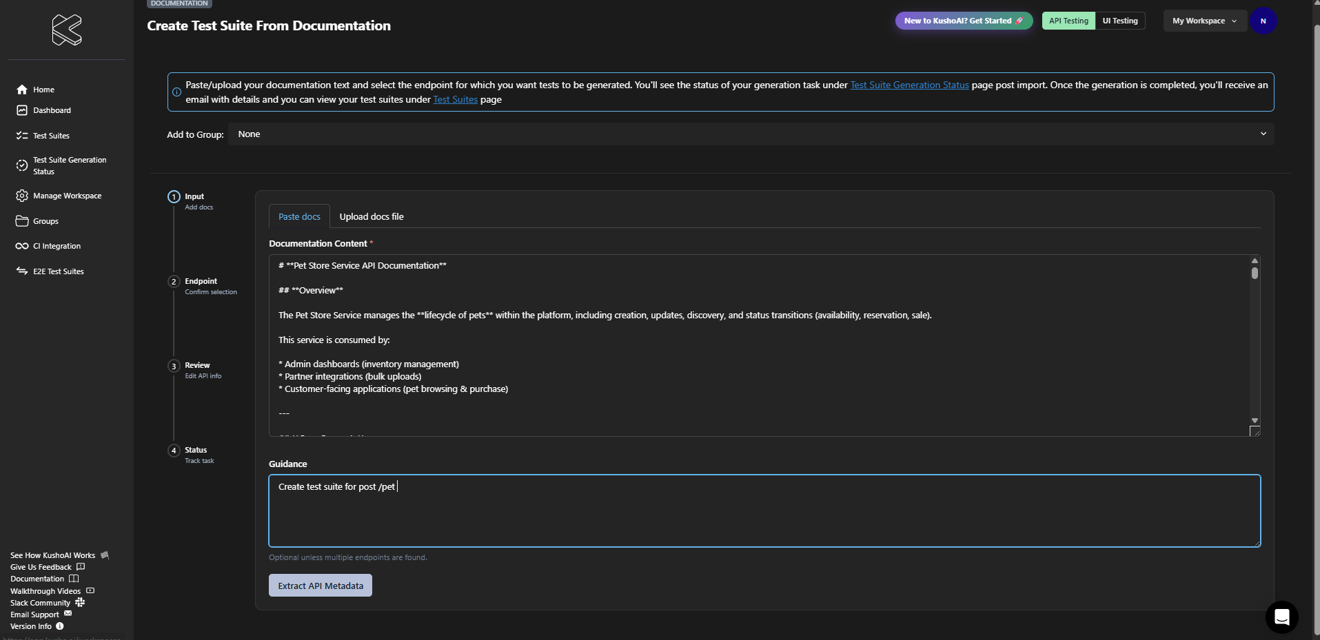Open Test Suite Generation Status link in banner
This screenshot has height=640, width=1320.
pos(909,85)
